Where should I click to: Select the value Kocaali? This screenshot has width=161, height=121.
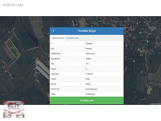coord(89,49)
